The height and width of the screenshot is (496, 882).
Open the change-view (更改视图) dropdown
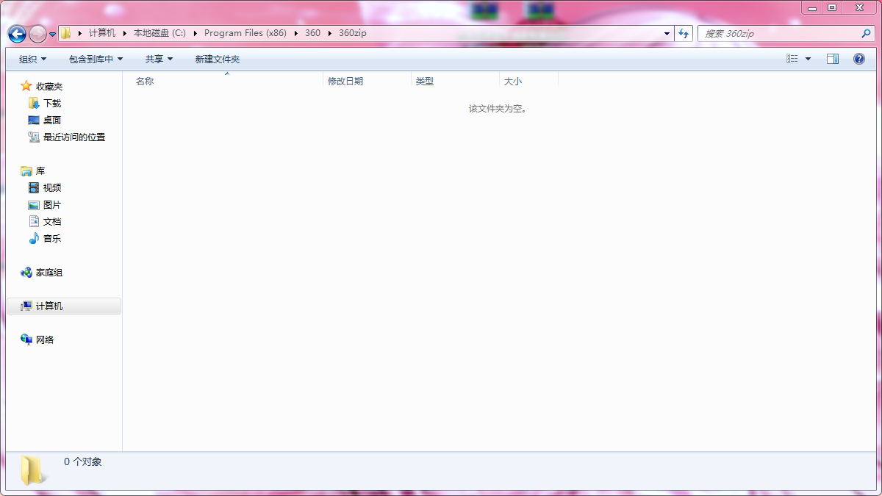click(797, 58)
